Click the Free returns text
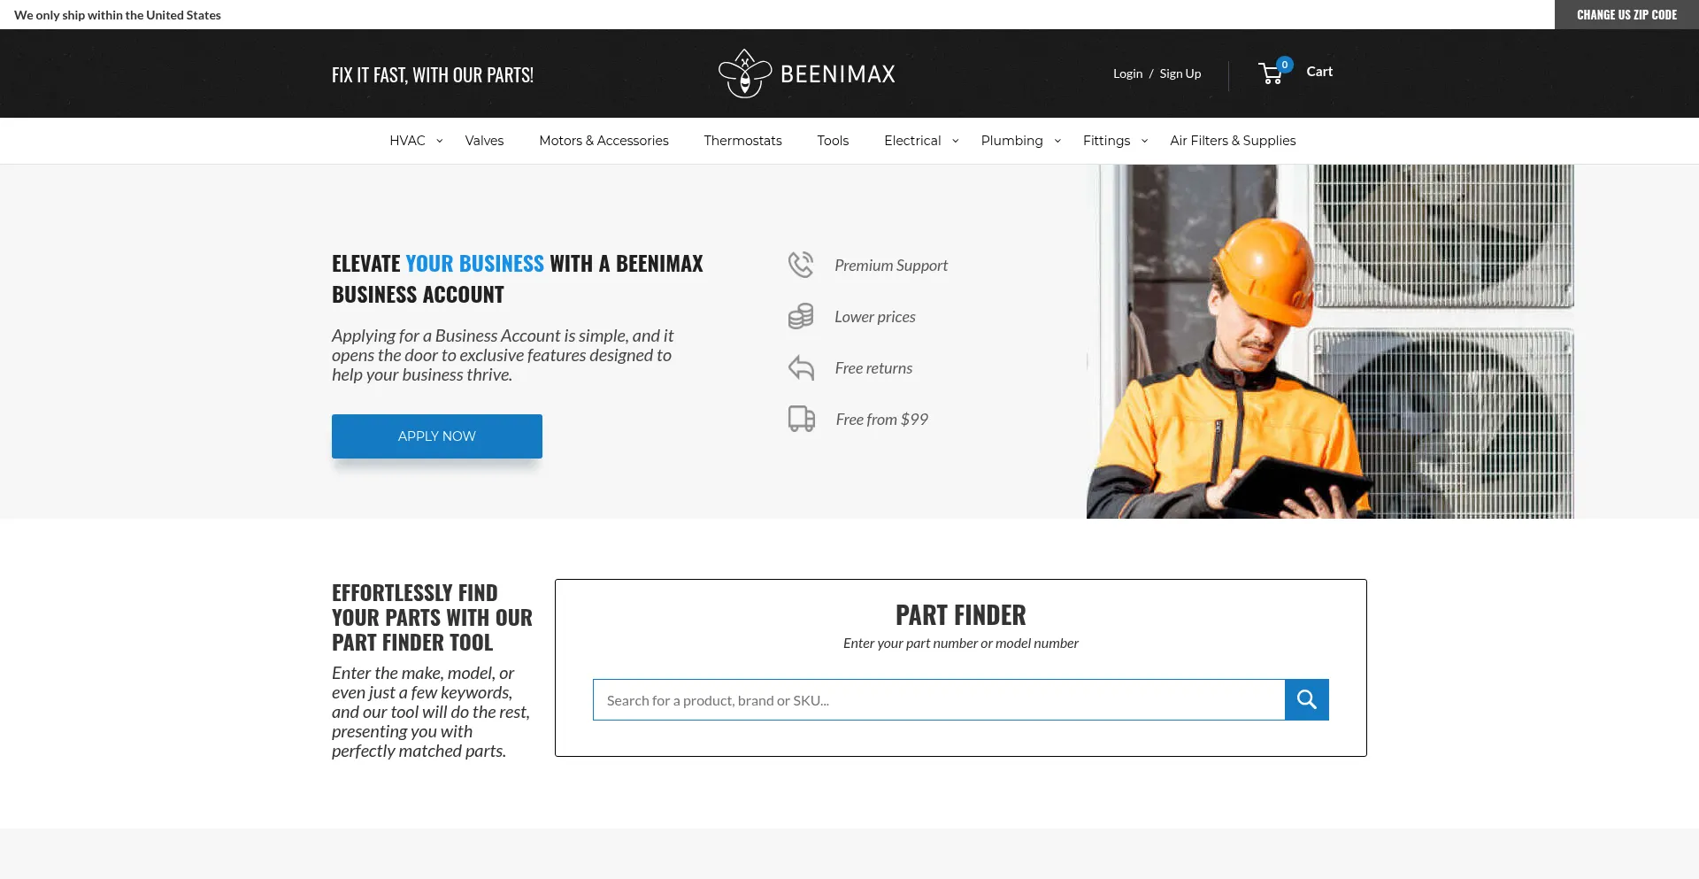This screenshot has width=1699, height=879. pyautogui.click(x=873, y=368)
